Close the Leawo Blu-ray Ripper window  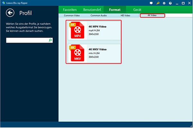tap(189, 3)
